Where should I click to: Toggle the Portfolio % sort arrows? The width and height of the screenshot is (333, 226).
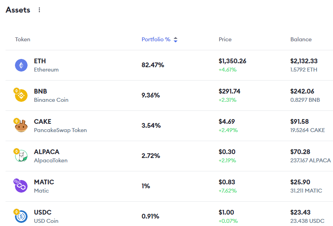pos(176,40)
